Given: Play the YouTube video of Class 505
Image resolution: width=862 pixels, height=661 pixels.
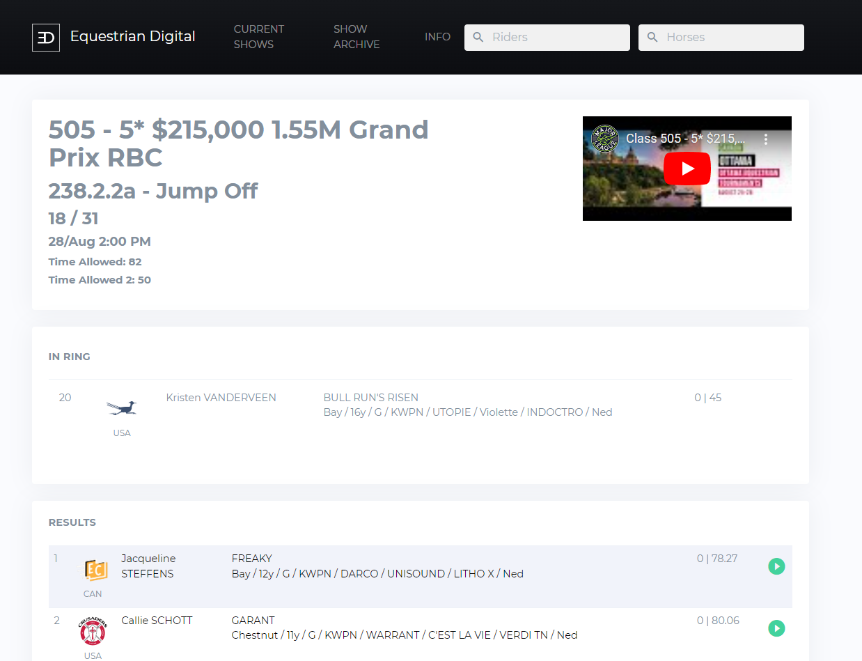Looking at the screenshot, I should pos(687,169).
